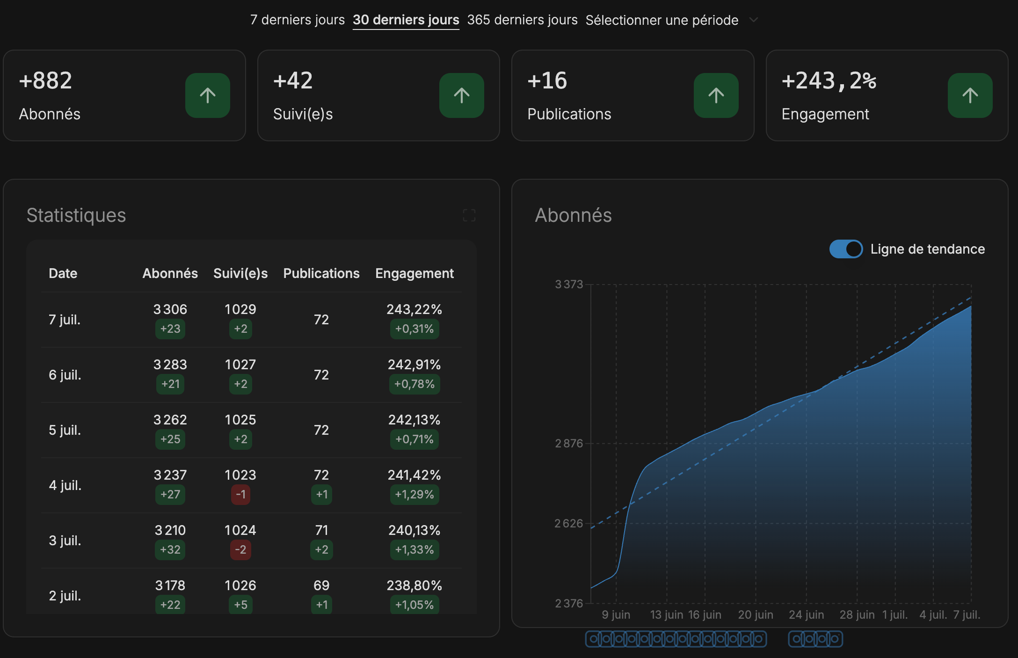Click the Date column header
Viewport: 1018px width, 658px height.
[x=63, y=273]
